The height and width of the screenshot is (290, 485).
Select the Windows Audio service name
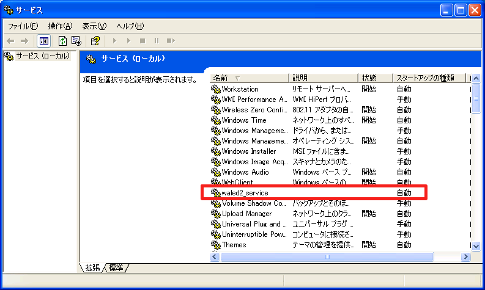pyautogui.click(x=245, y=172)
